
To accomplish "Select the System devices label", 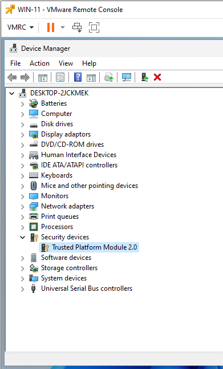I will pyautogui.click(x=64, y=278).
